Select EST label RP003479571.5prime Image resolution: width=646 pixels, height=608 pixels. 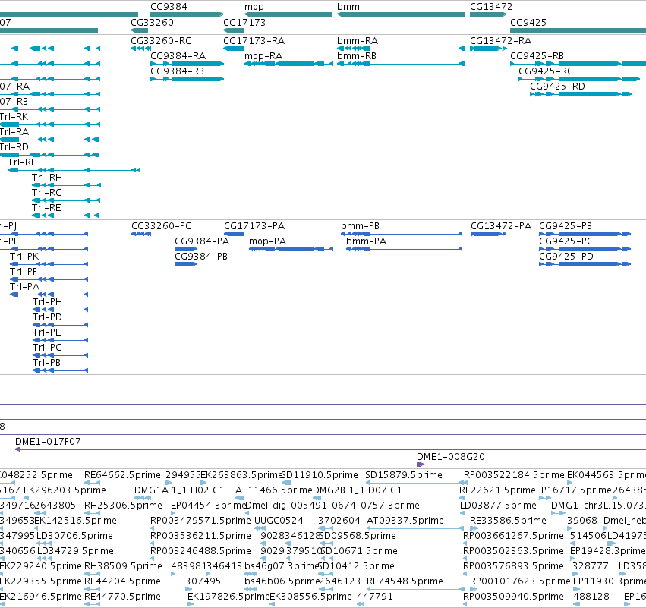click(x=200, y=521)
